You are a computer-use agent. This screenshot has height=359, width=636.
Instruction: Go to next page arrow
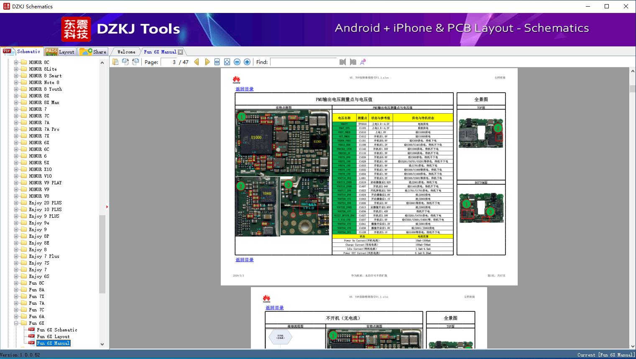coord(207,62)
